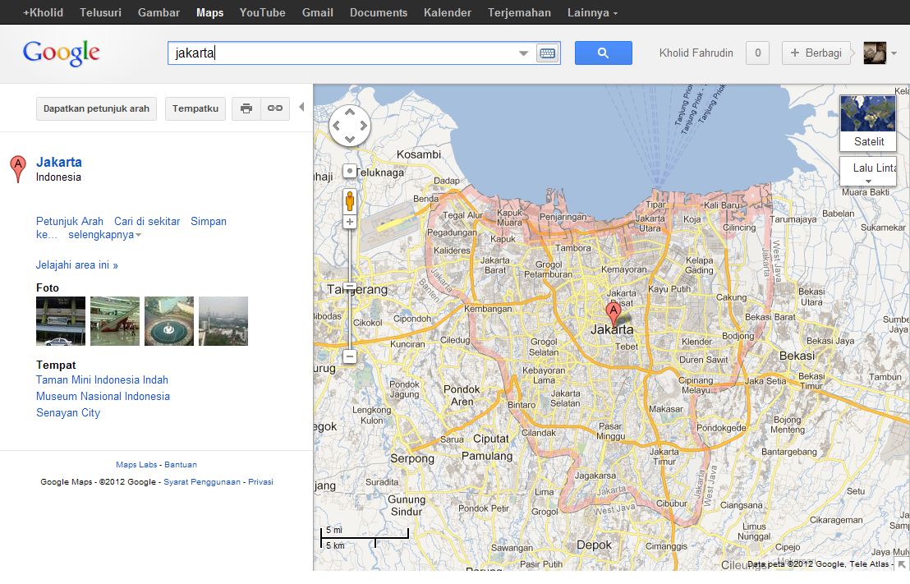This screenshot has width=910, height=584.
Task: Switch to the Gambar service tab
Action: pos(159,12)
